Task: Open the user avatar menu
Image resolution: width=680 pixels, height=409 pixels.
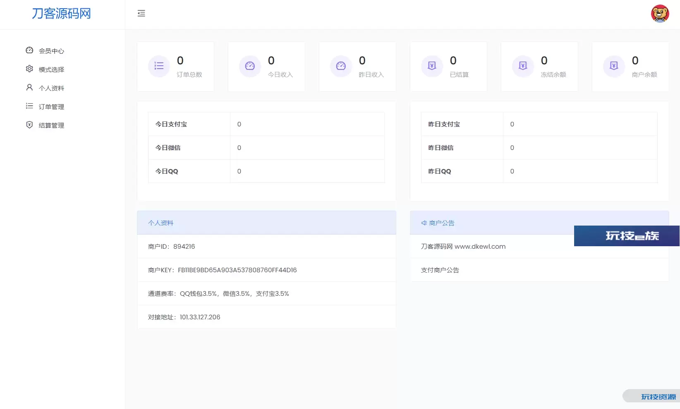Action: pos(660,14)
